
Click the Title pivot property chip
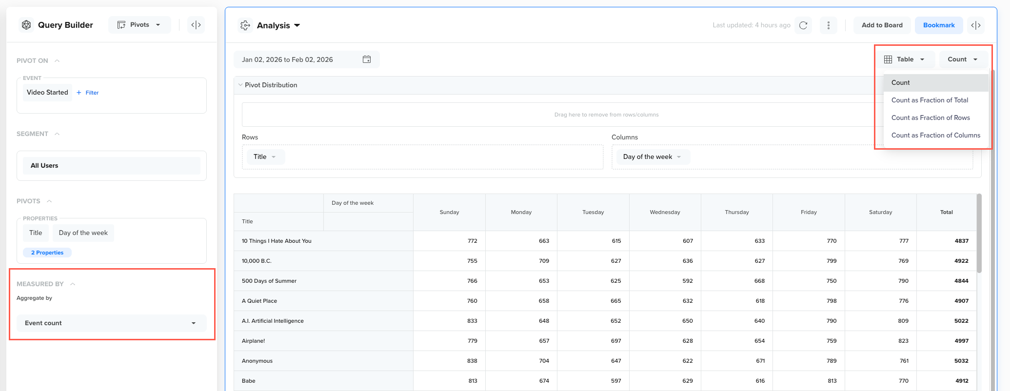point(36,233)
